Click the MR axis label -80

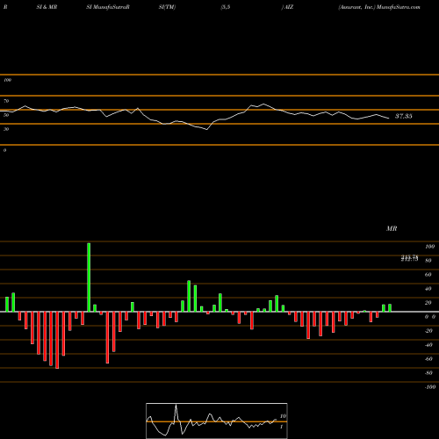(428, 373)
